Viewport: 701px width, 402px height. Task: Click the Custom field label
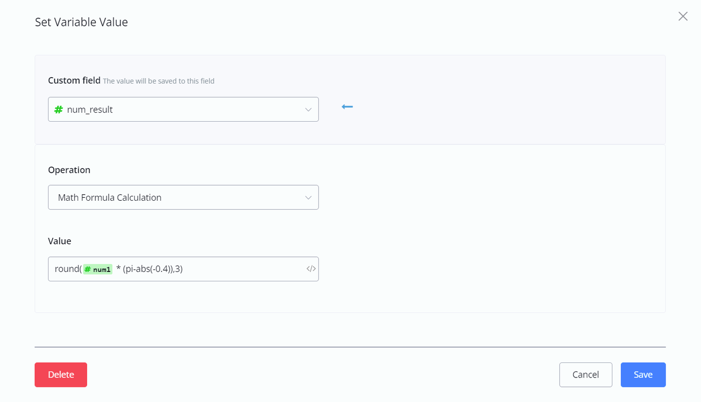[74, 80]
